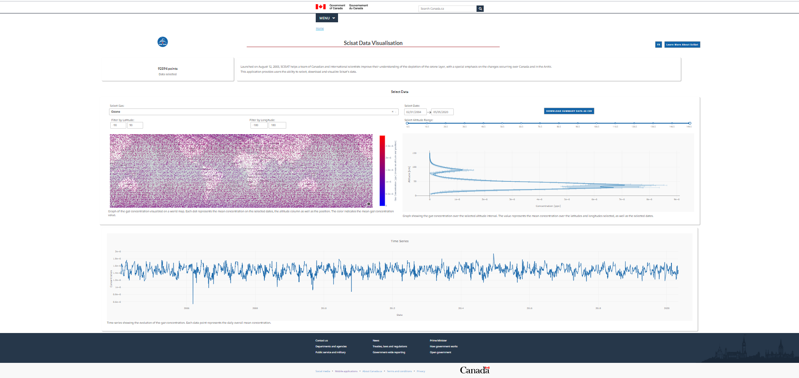Open the MENU dropdown
The height and width of the screenshot is (378, 799).
[327, 18]
